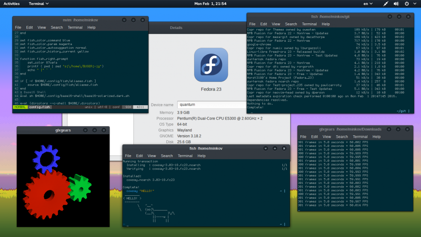This screenshot has width=421, height=237.
Task: Open Edit menu in nvim terminal window
Action: click(29, 27)
